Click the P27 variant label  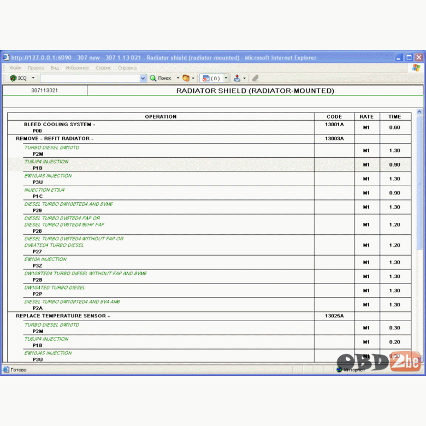pyautogui.click(x=37, y=252)
